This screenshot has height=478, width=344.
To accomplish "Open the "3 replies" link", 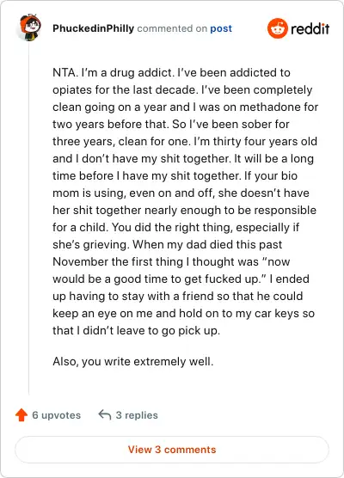I will (137, 415).
